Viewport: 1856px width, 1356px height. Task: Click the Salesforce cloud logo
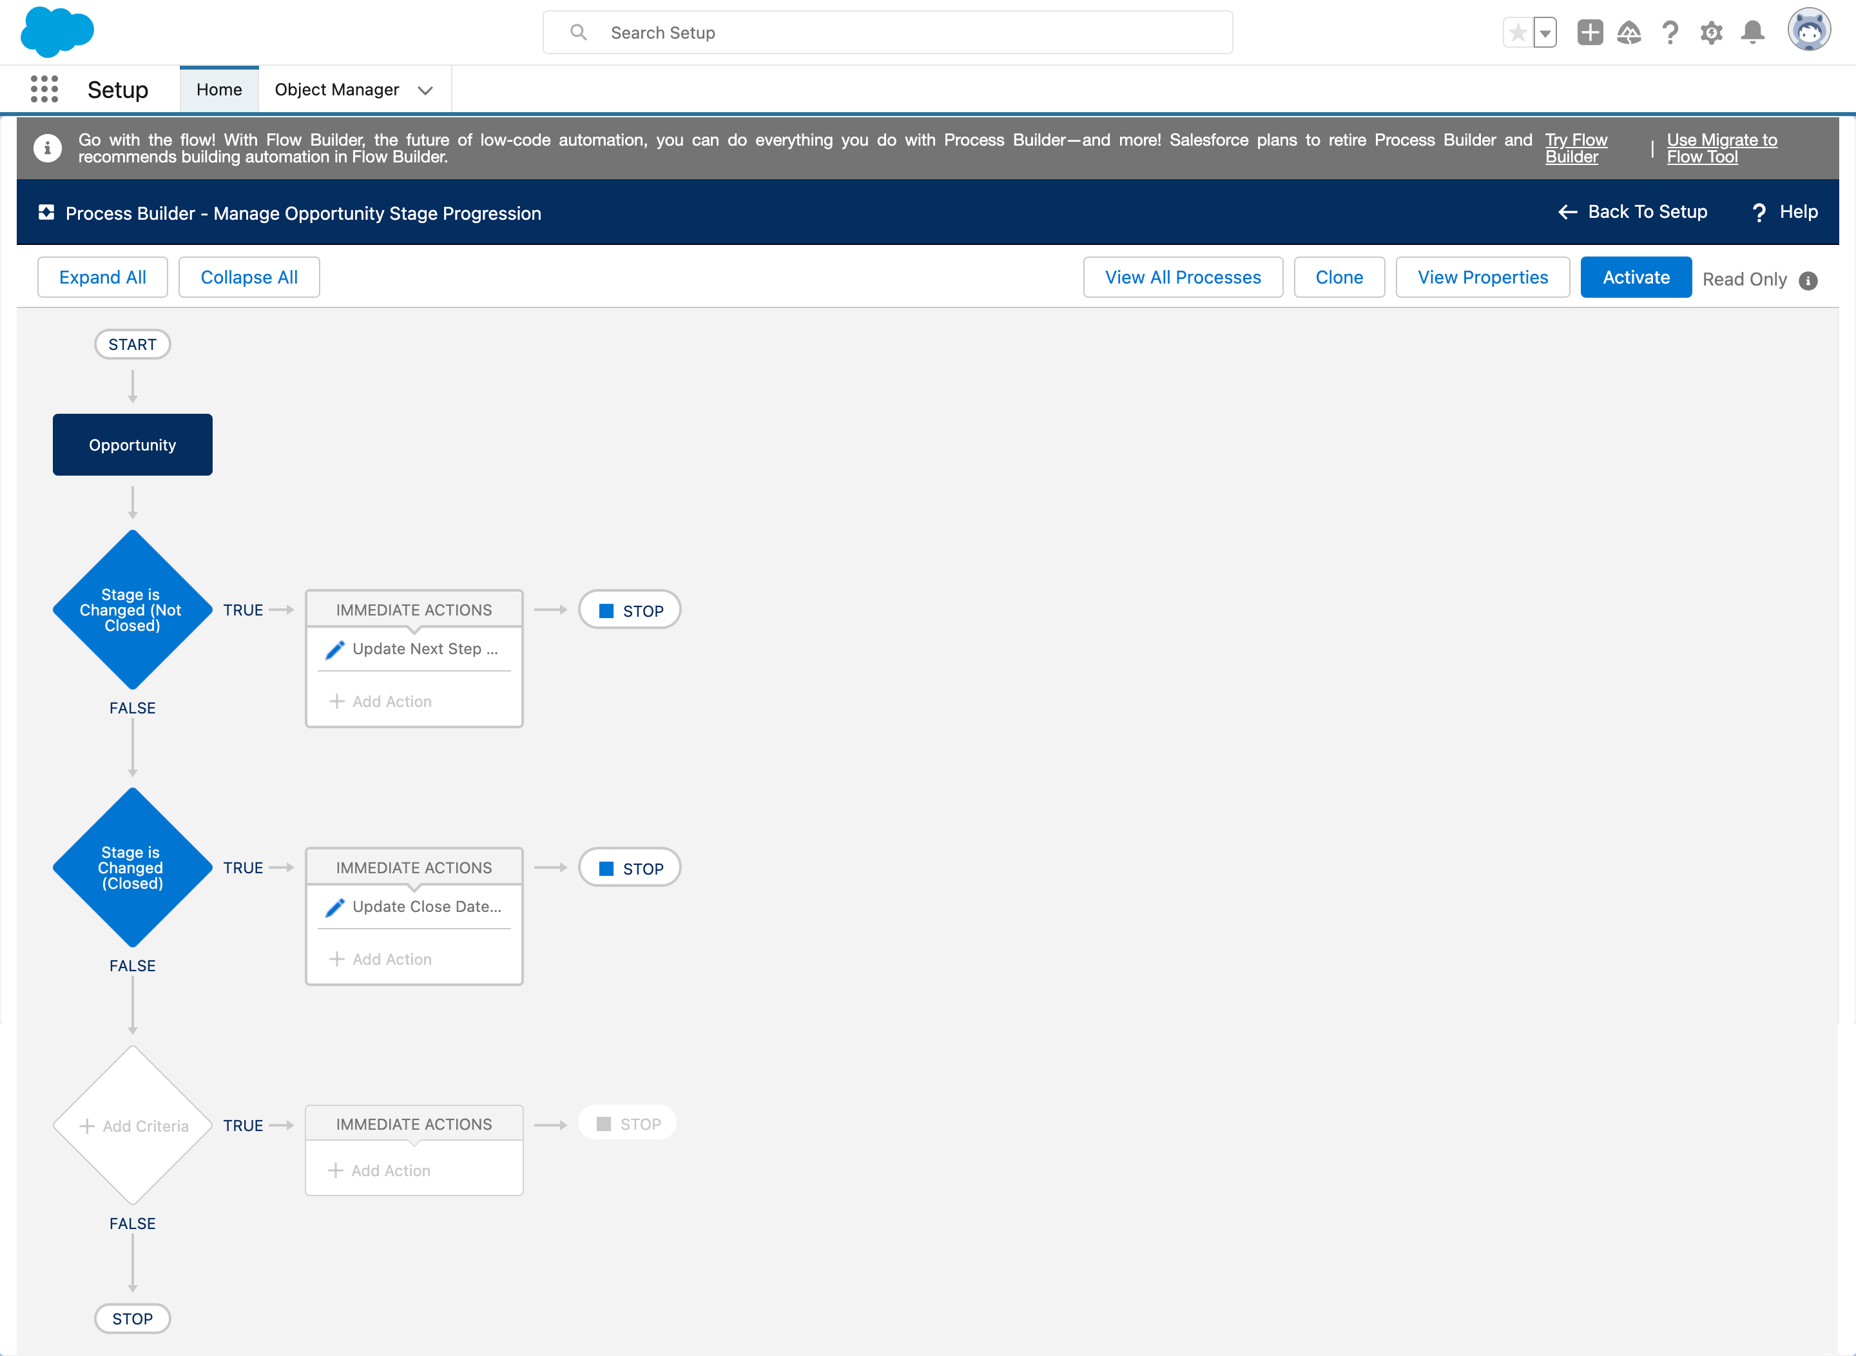coord(57,32)
